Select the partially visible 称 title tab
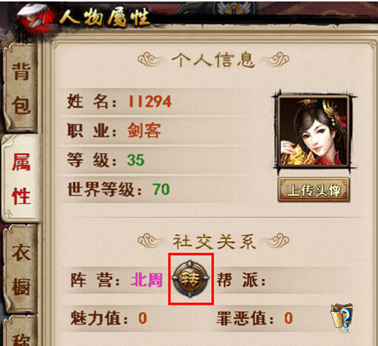378x346 pixels. (x=21, y=331)
